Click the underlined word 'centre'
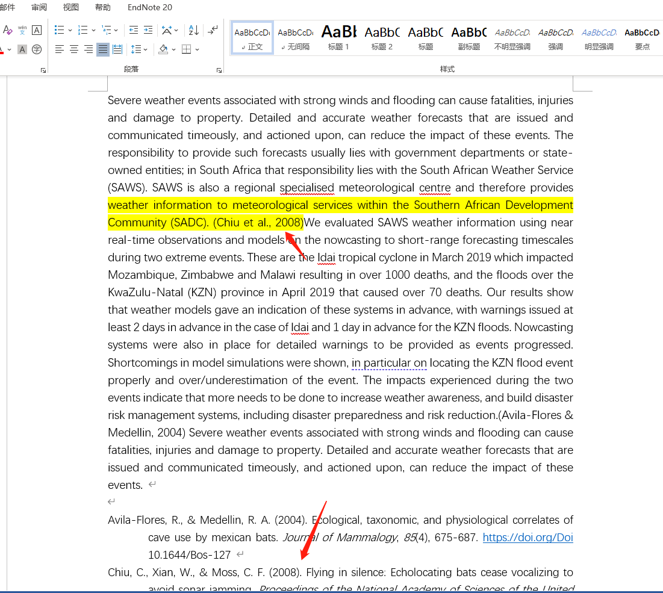This screenshot has width=663, height=593. (x=435, y=188)
